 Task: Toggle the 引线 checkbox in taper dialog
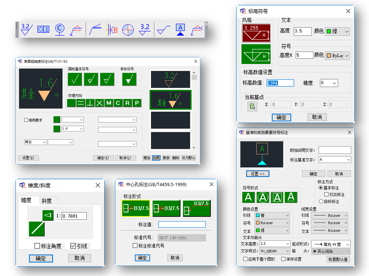coord(73,246)
